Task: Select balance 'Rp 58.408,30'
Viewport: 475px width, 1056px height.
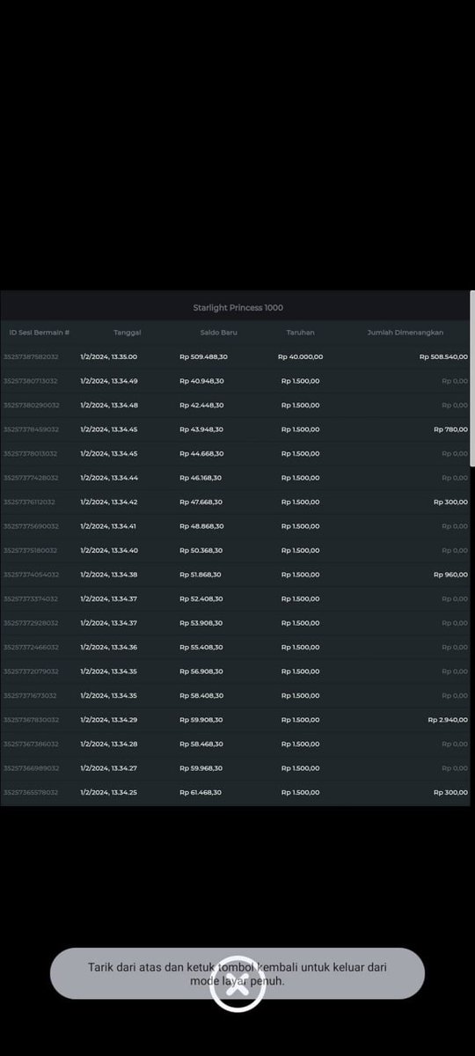Action: coord(201,695)
